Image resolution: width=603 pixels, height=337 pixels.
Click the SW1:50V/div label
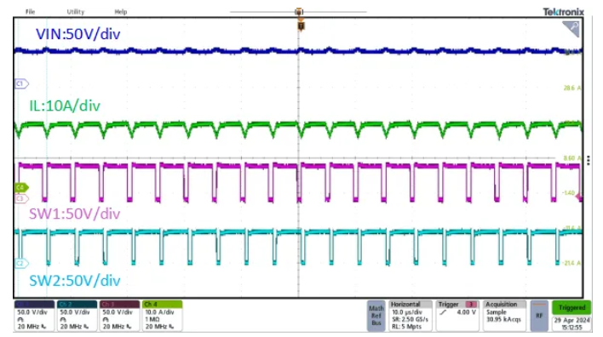pos(75,214)
